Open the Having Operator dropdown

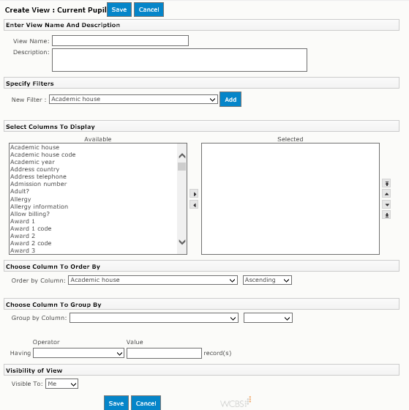pyautogui.click(x=78, y=353)
